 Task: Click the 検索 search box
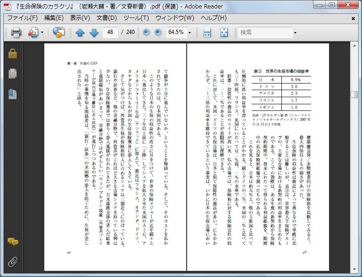coord(265,32)
